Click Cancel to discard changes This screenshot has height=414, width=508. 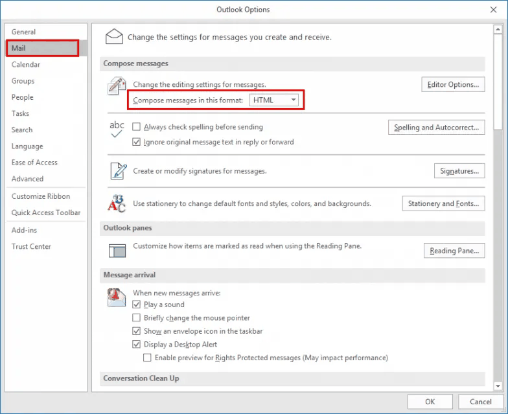point(481,402)
